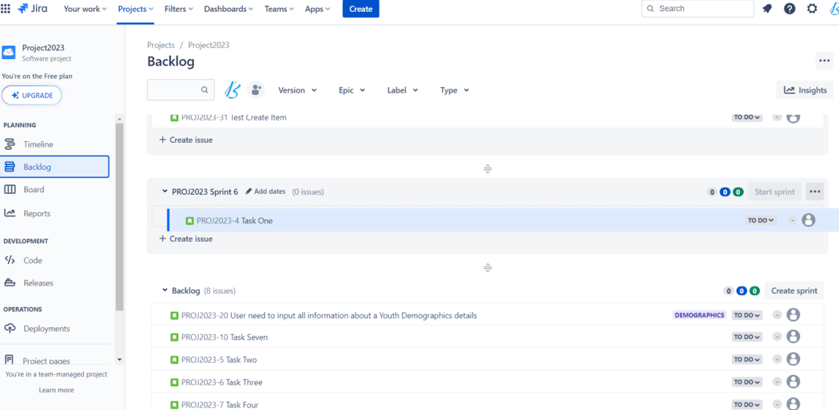Click the resize handle above Backlog section
The width and height of the screenshot is (839, 410).
(x=487, y=268)
